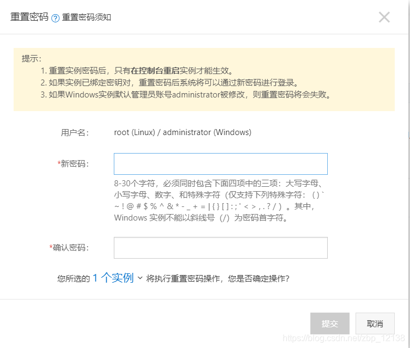
Task: Click the 重置密码 dialog title
Action: click(x=29, y=17)
